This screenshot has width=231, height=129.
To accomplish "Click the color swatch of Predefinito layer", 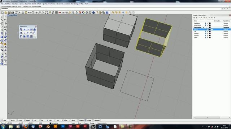I will 210,23.
